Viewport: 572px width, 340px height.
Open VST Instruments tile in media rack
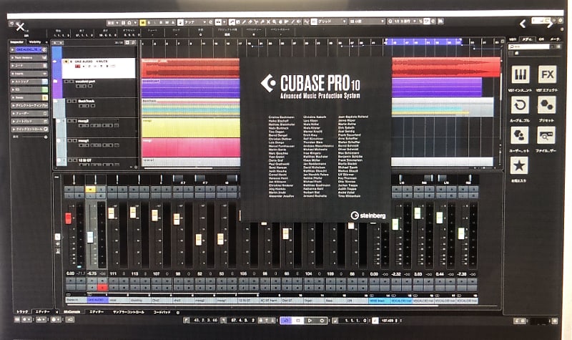point(520,74)
